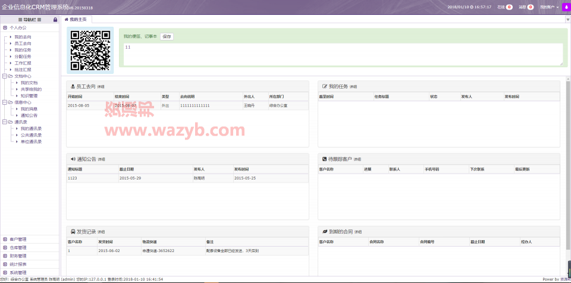571x283 pixels.
Task: Select the 我的主页 tab
Action: pyautogui.click(x=76, y=20)
